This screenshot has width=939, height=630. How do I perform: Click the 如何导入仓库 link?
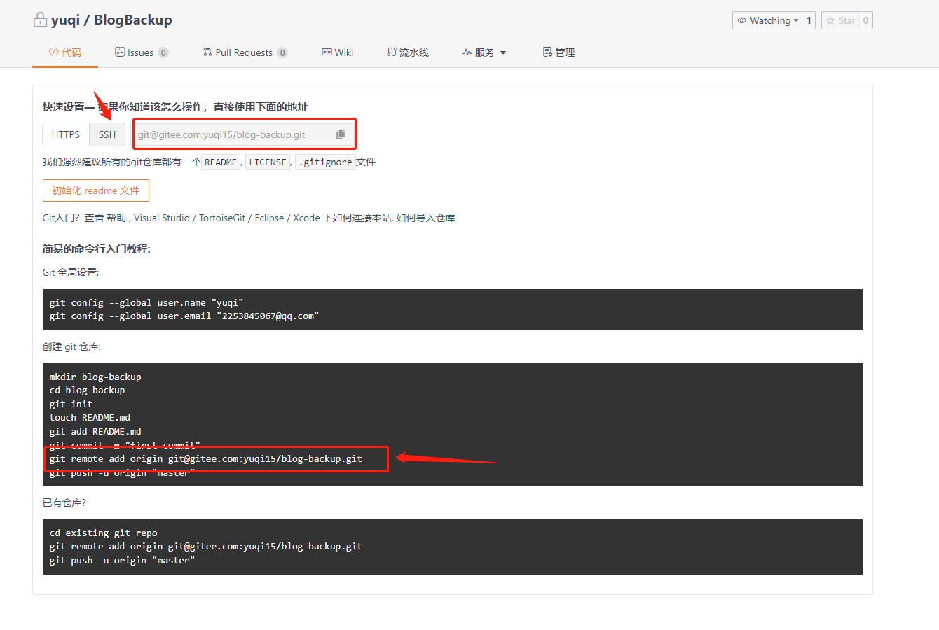coord(425,218)
